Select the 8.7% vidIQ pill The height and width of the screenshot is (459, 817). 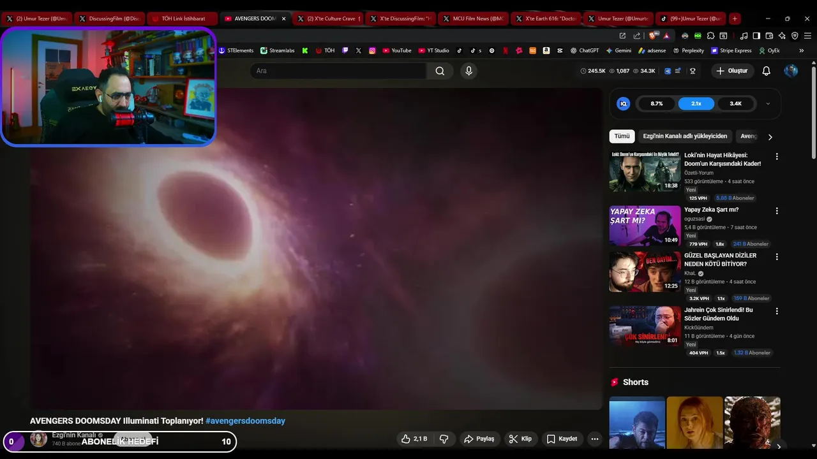coord(657,103)
